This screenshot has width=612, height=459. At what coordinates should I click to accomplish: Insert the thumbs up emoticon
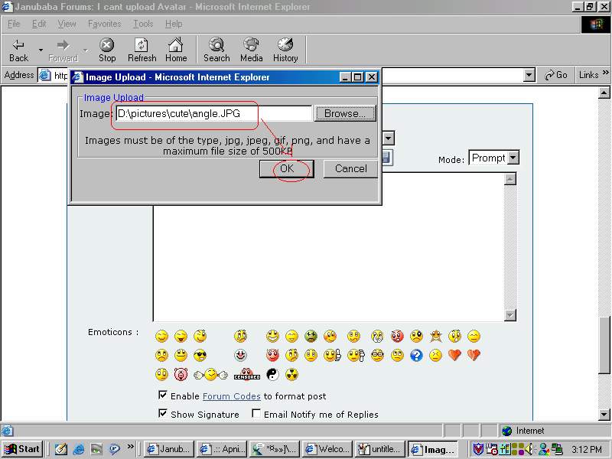(x=332, y=355)
